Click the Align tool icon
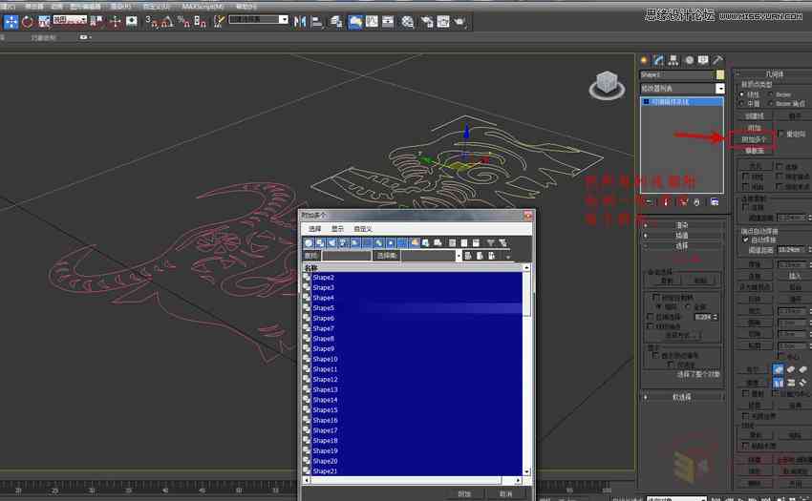Viewport: 812px width, 501px height. tap(317, 22)
